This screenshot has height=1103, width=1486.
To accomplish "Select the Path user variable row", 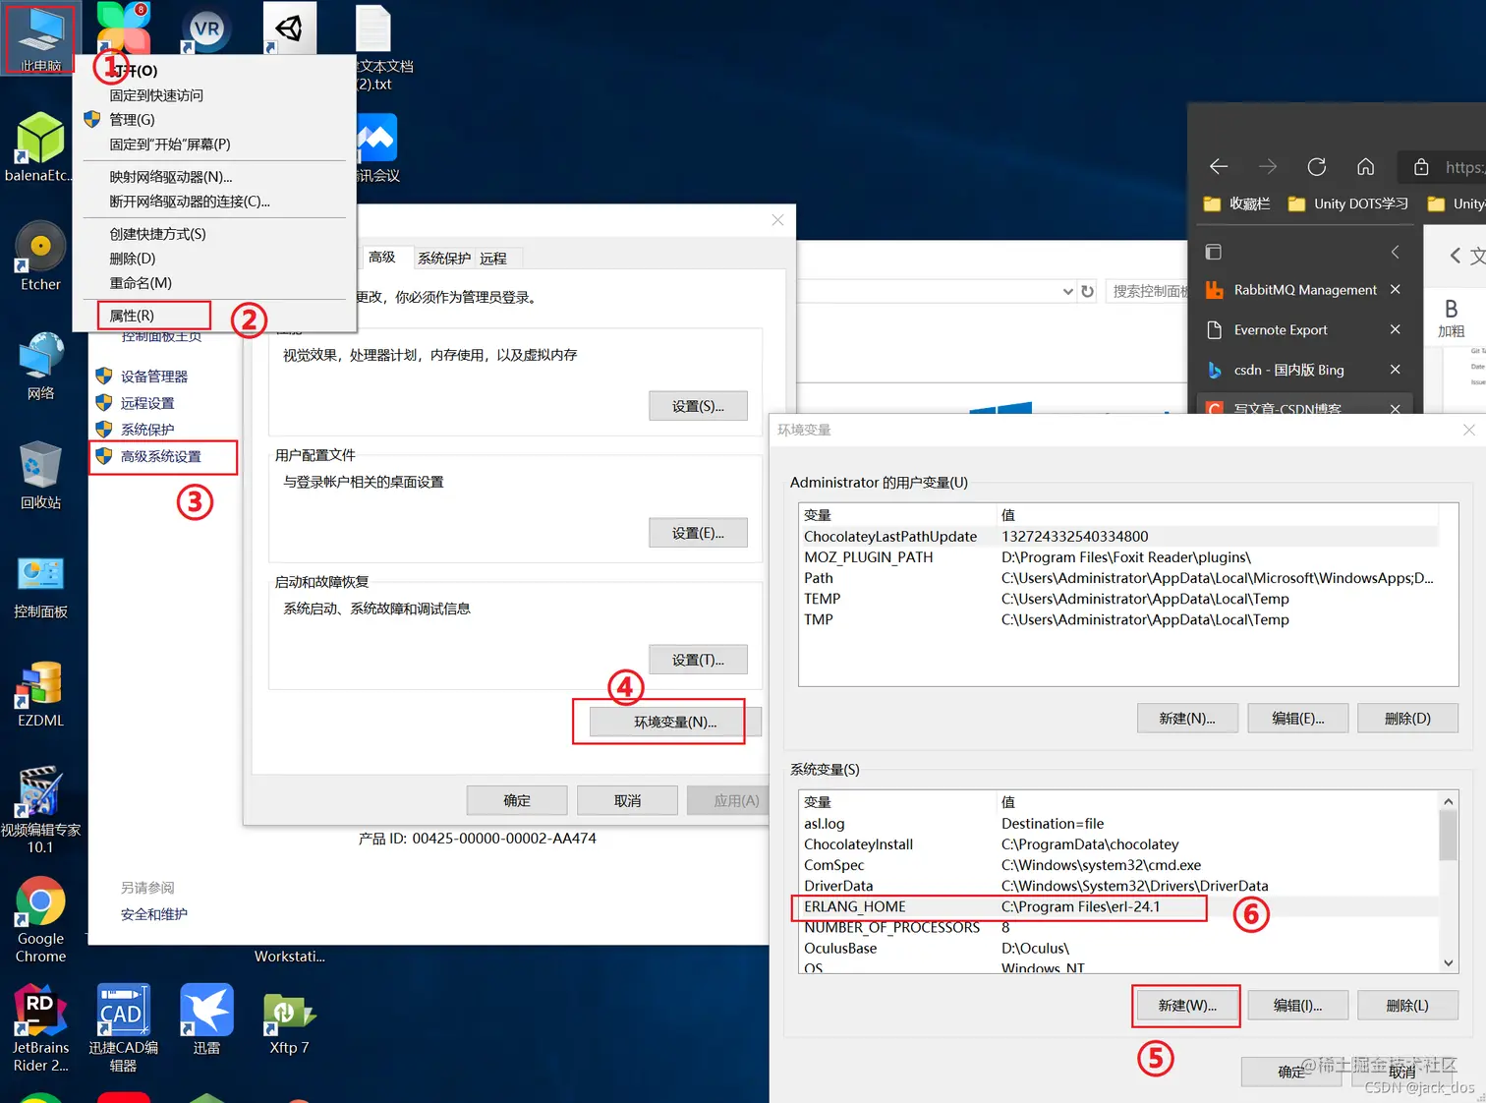I will point(1120,578).
